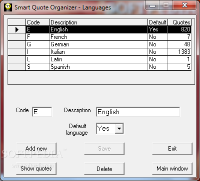Image resolution: width=200 pixels, height=181 pixels.
Task: Click the Default column header
Action: 157,22
